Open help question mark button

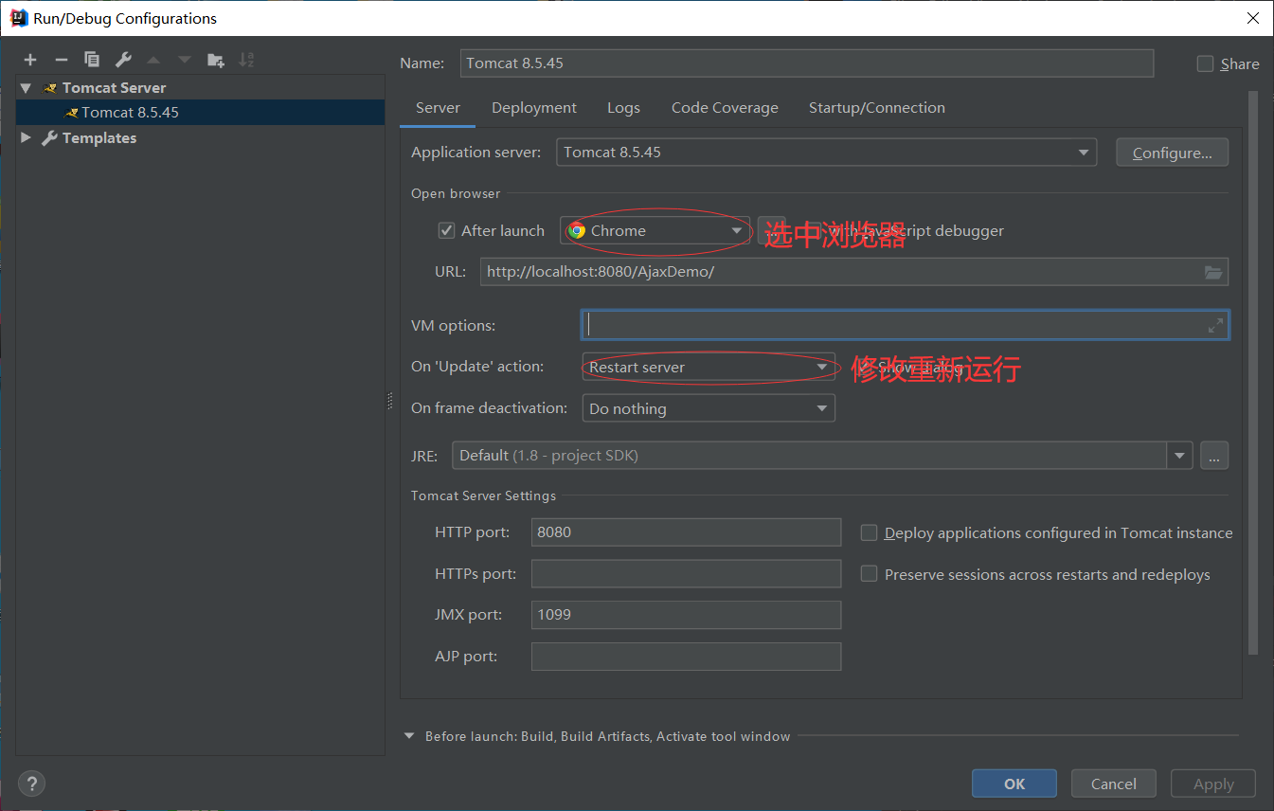[x=31, y=784]
